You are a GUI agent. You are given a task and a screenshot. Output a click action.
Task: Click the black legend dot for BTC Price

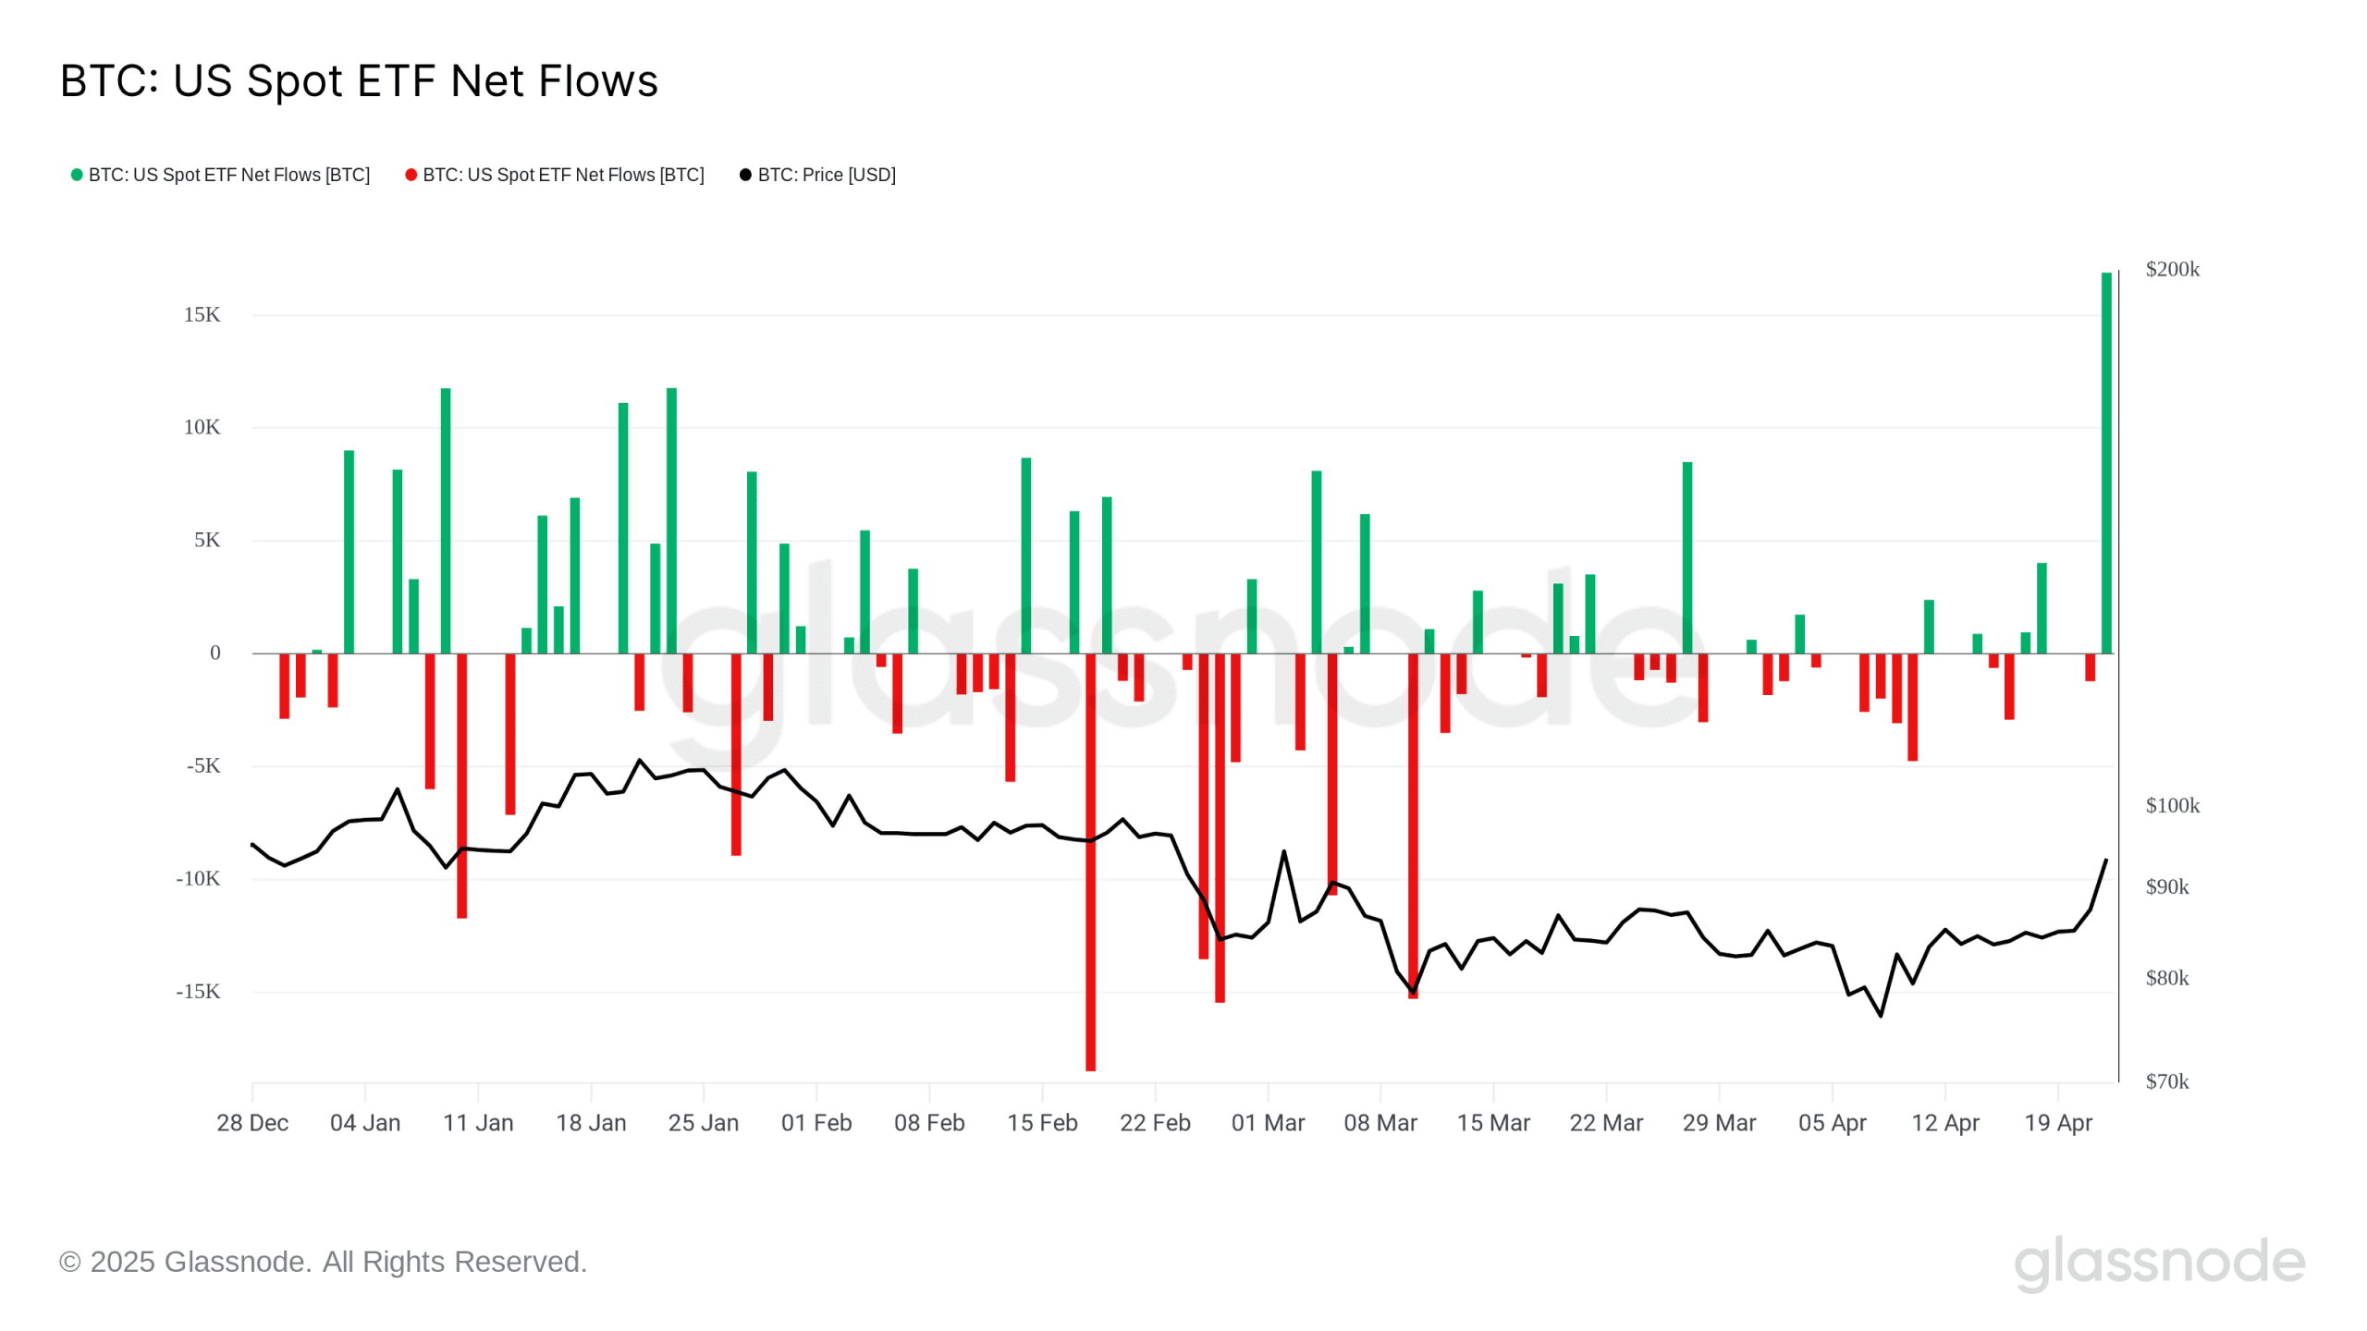pos(745,175)
